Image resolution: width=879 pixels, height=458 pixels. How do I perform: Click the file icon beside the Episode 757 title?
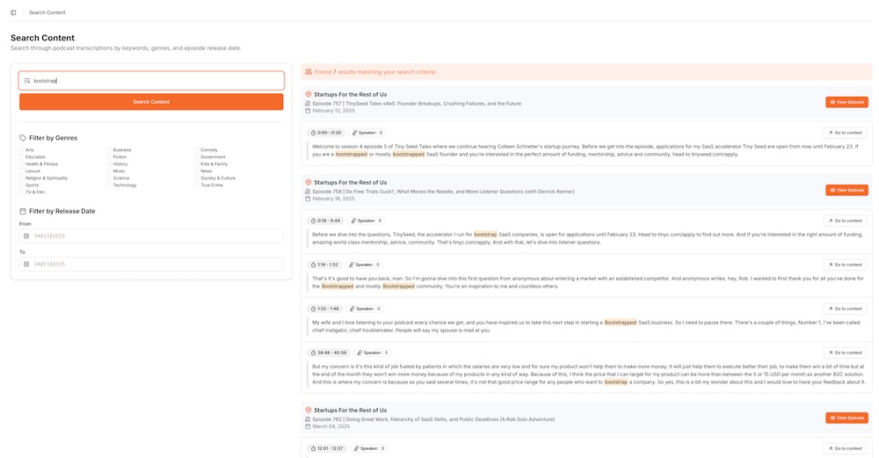tap(308, 104)
